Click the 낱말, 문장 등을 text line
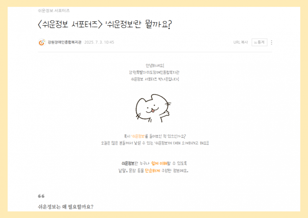This screenshot has width=308, height=218. click(153, 170)
